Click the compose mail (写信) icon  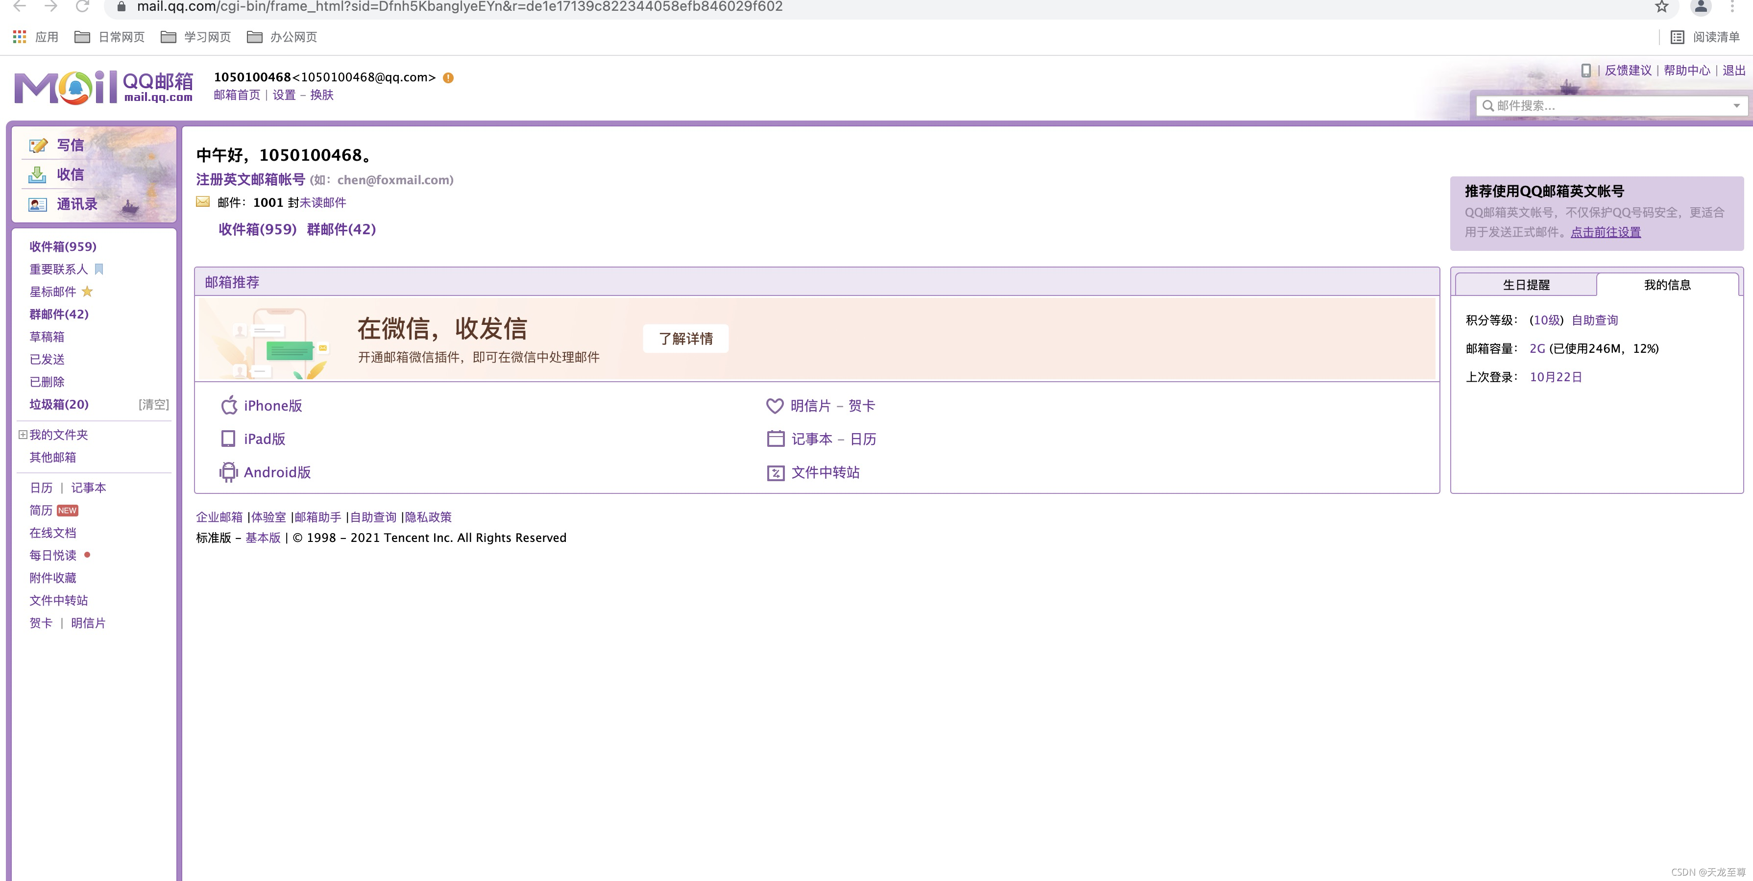[38, 145]
